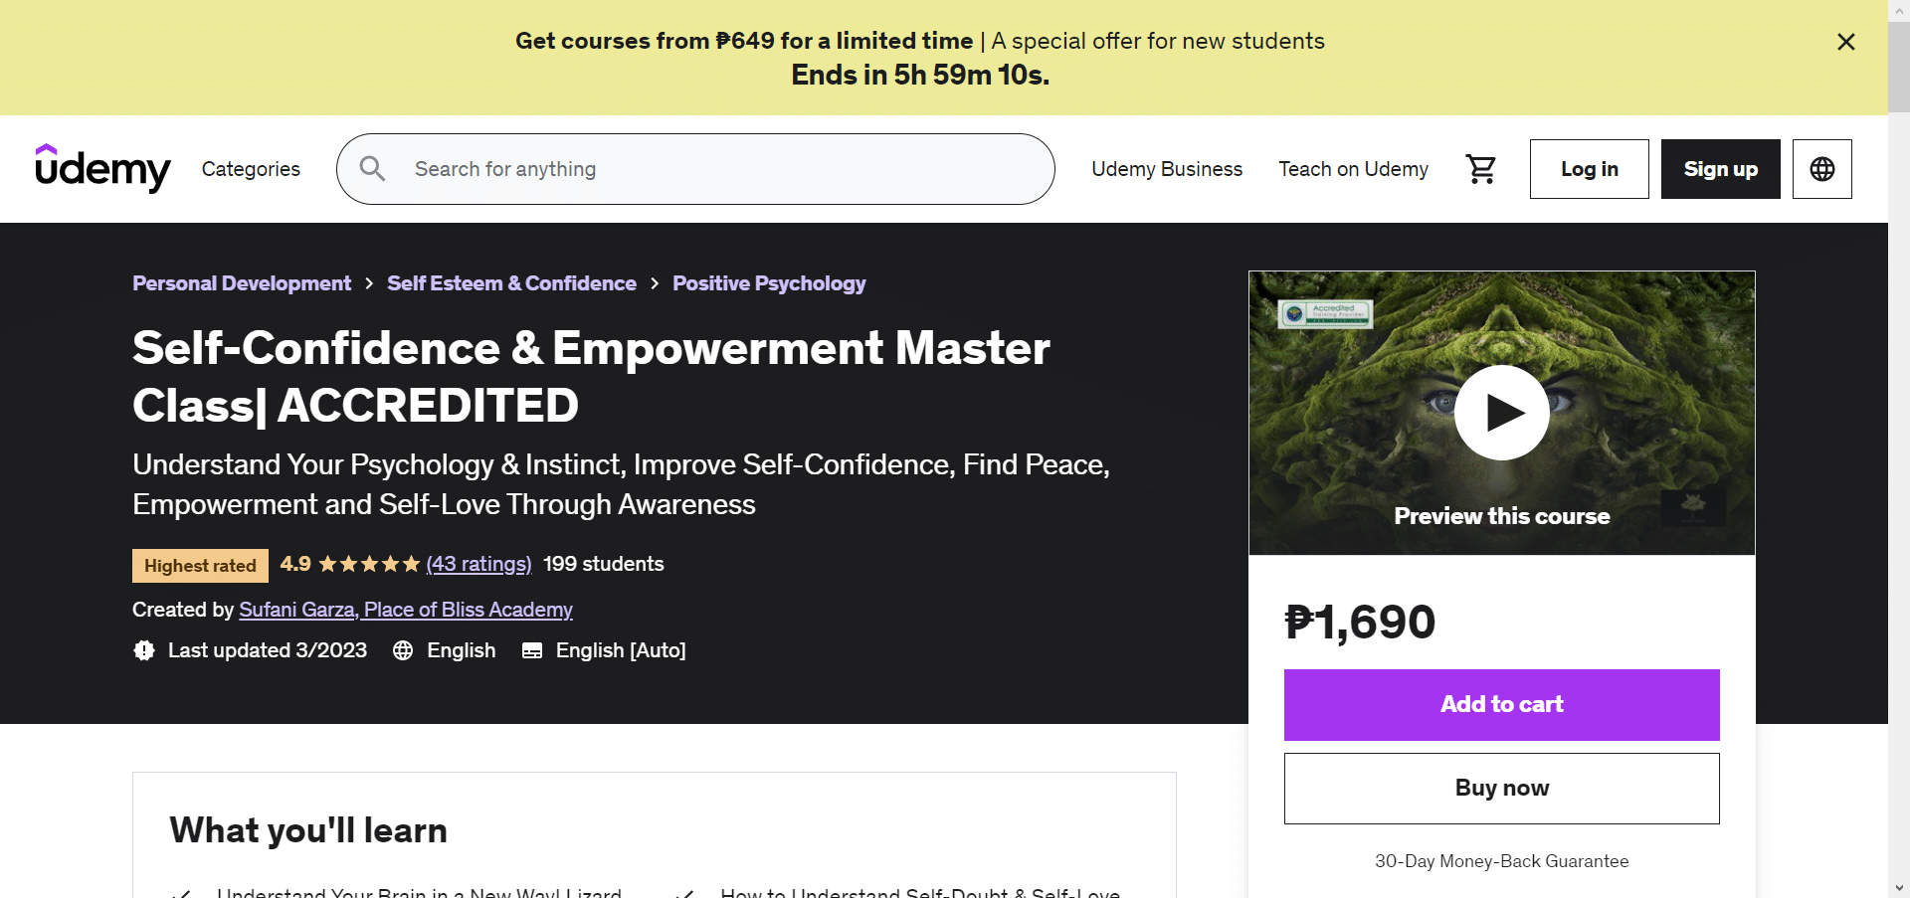Viewport: 1910px width, 898px height.
Task: Visit Sufani Garza's instructor profile
Action: click(x=406, y=610)
